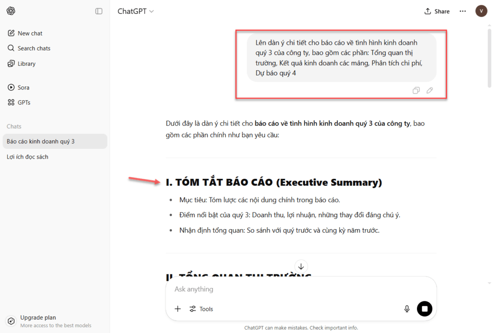Click the scroll-to-bottom arrow button
Image resolution: width=492 pixels, height=333 pixels.
(x=301, y=266)
